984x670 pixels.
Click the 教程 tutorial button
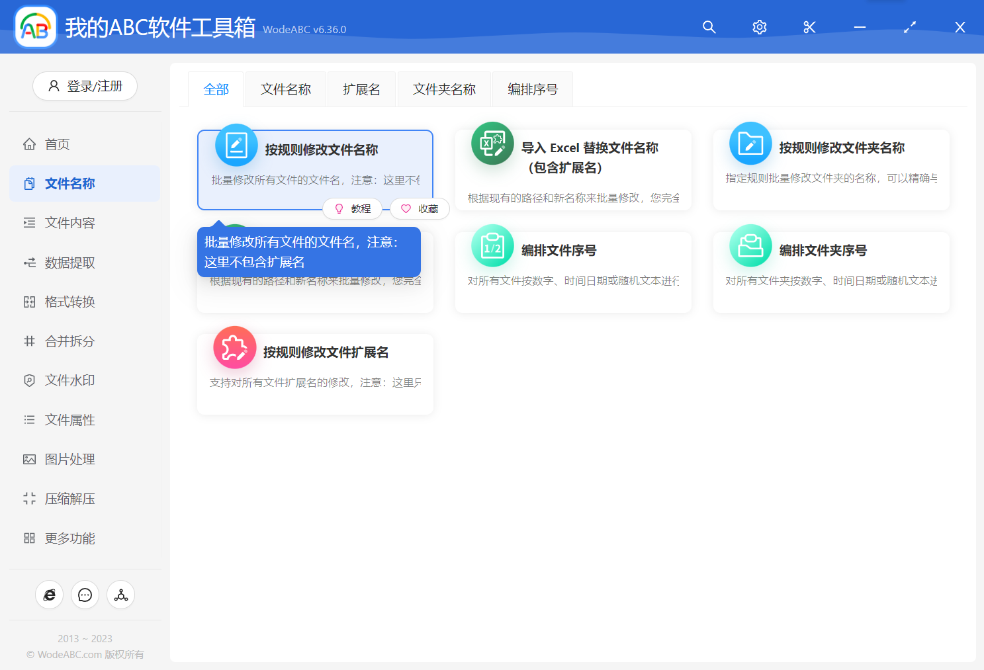[353, 208]
